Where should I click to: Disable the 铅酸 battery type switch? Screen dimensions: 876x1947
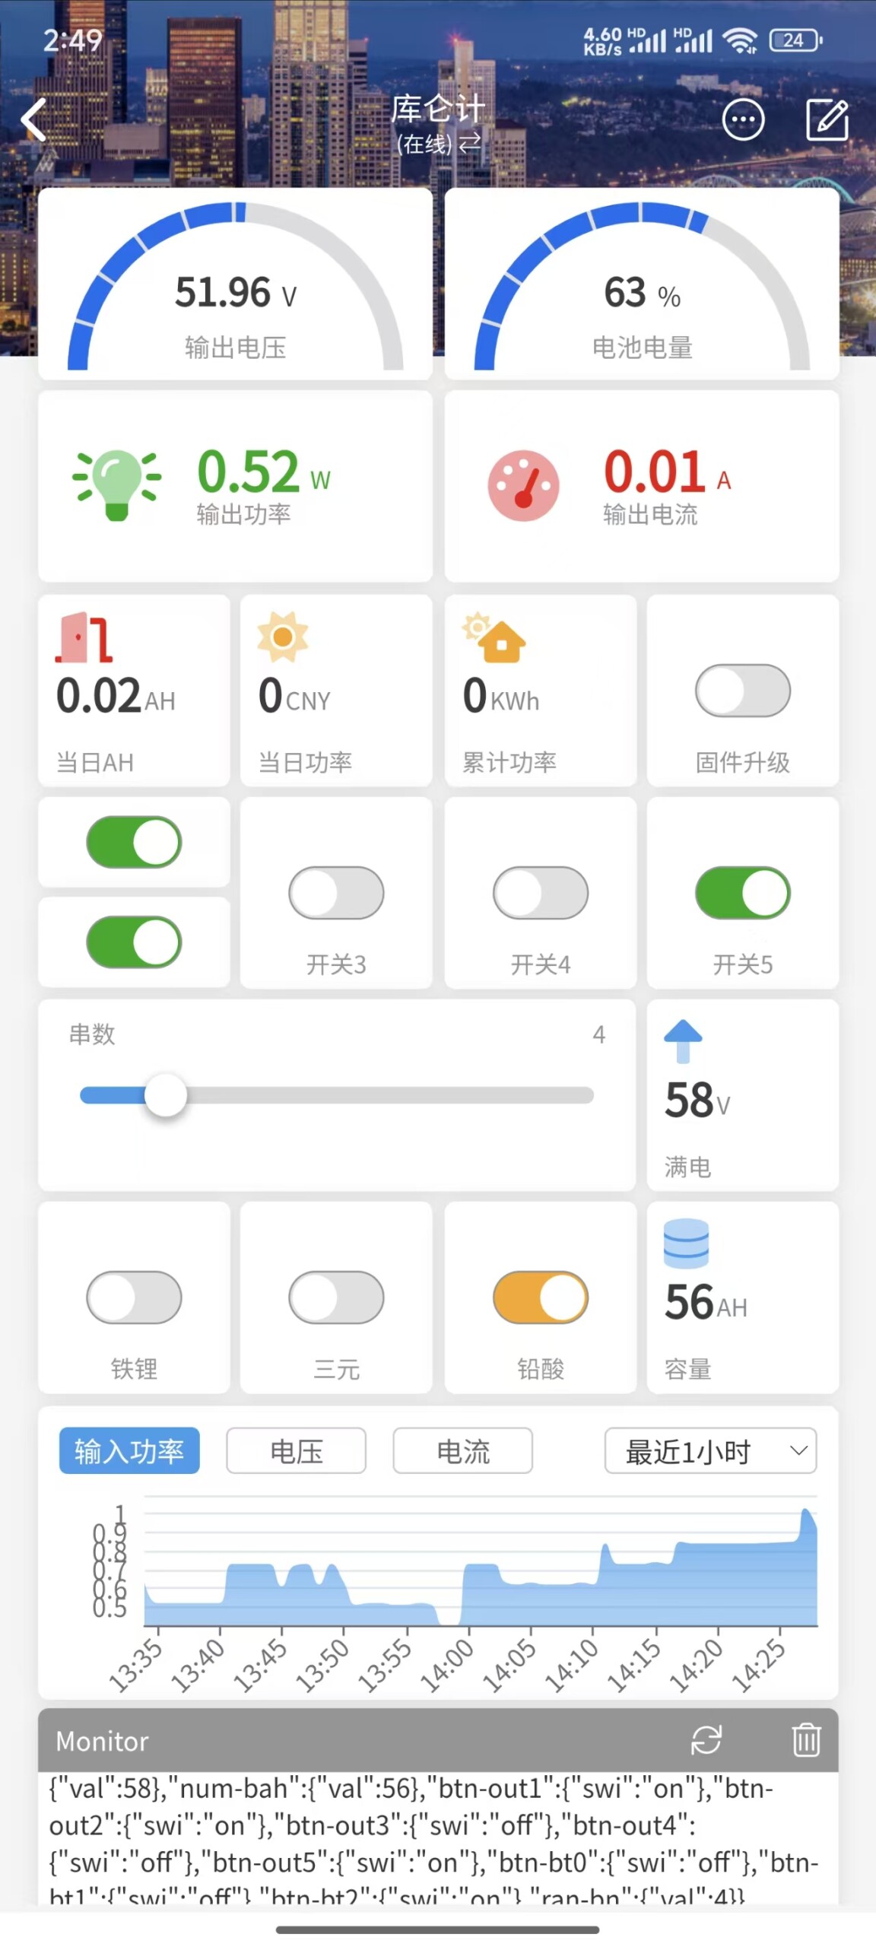tap(541, 1297)
